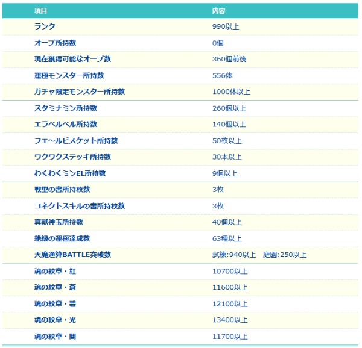Click the value 11700以上
The height and width of the screenshot is (348, 362).
230,337
